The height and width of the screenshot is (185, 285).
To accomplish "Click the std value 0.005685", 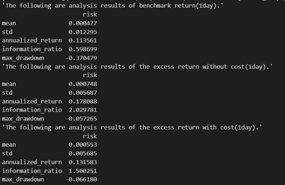I will [83, 154].
